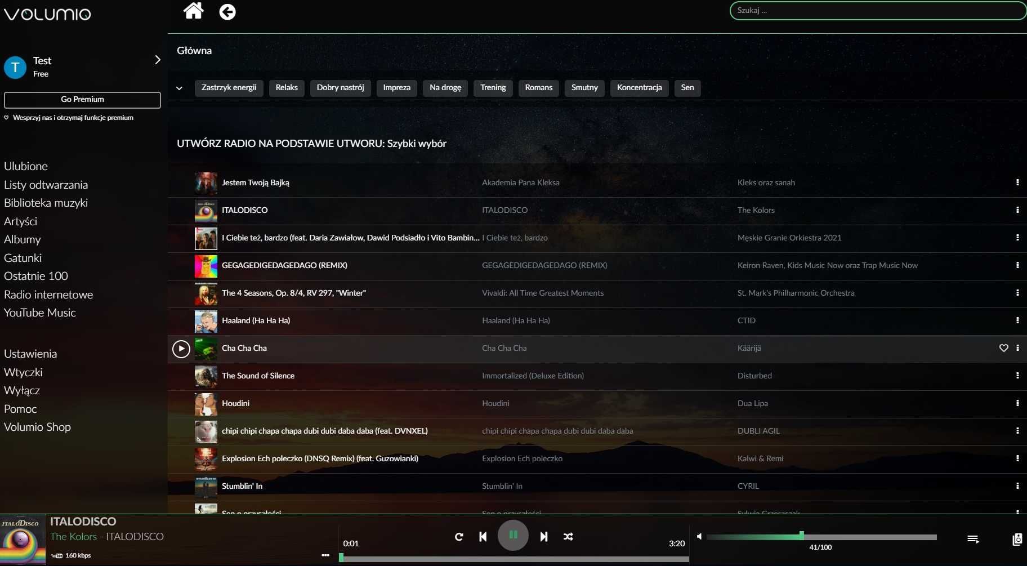
Task: Open options menu for Explosion Ech poleczko
Action: [1017, 458]
